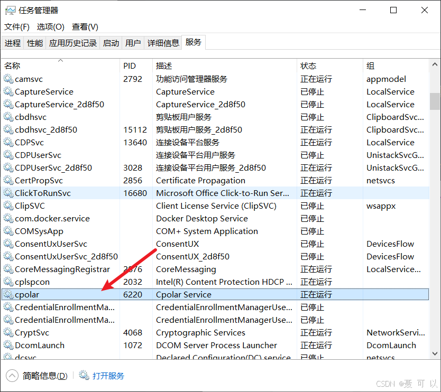The width and height of the screenshot is (441, 392).
Task: Click the COM+ System Application description
Action: pyautogui.click(x=207, y=231)
